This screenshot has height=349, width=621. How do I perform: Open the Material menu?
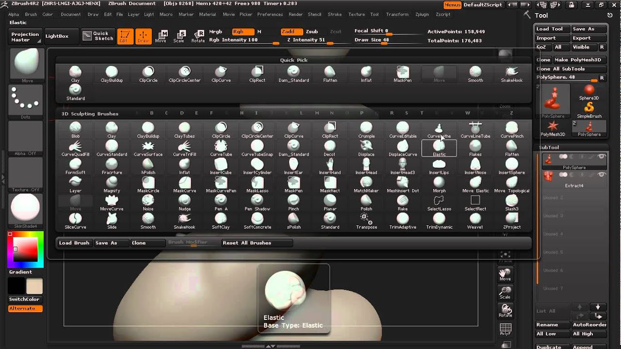208,15
